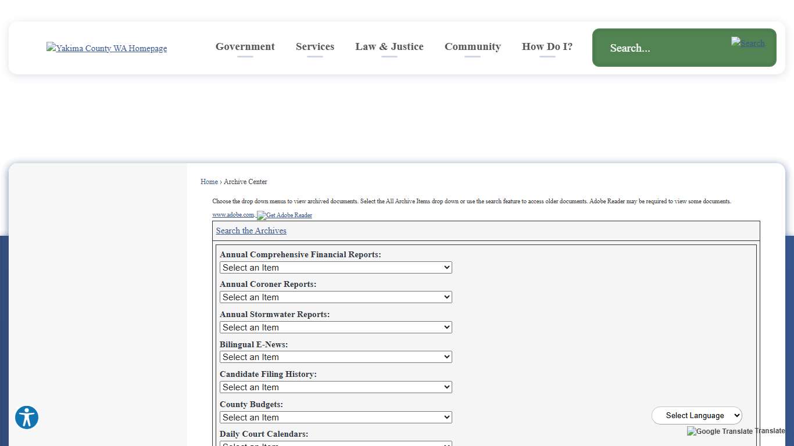794x446 pixels.
Task: Expand the Annual Coroner Reports dropdown
Action: pos(335,297)
